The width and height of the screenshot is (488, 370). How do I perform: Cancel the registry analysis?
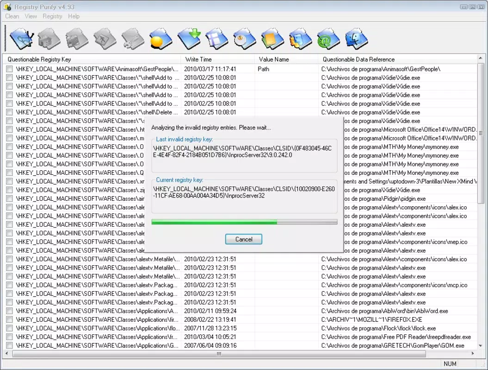[x=244, y=239]
